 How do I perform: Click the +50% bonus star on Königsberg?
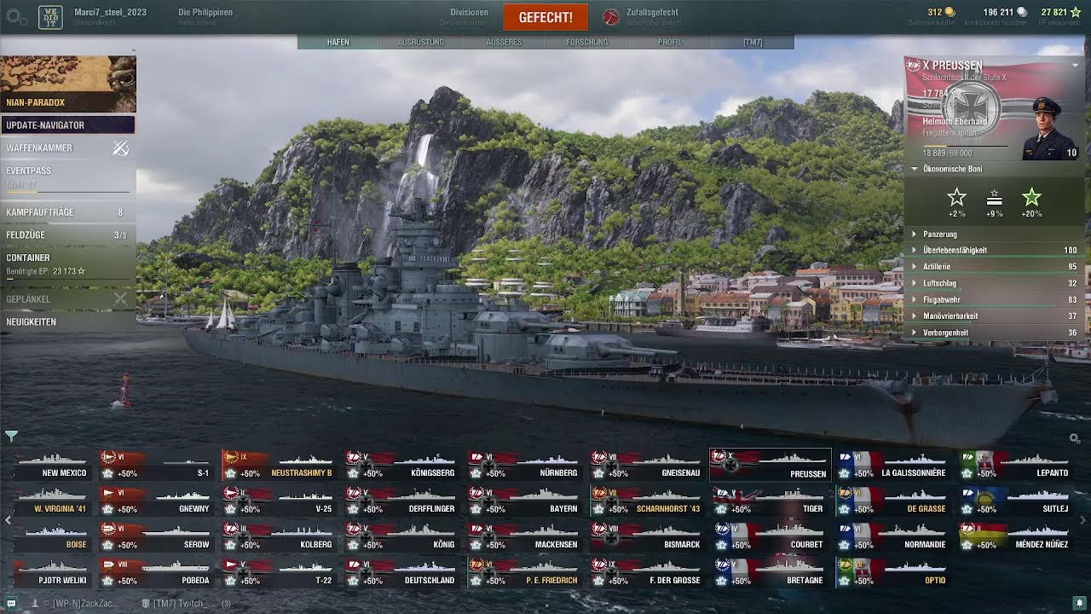(354, 473)
